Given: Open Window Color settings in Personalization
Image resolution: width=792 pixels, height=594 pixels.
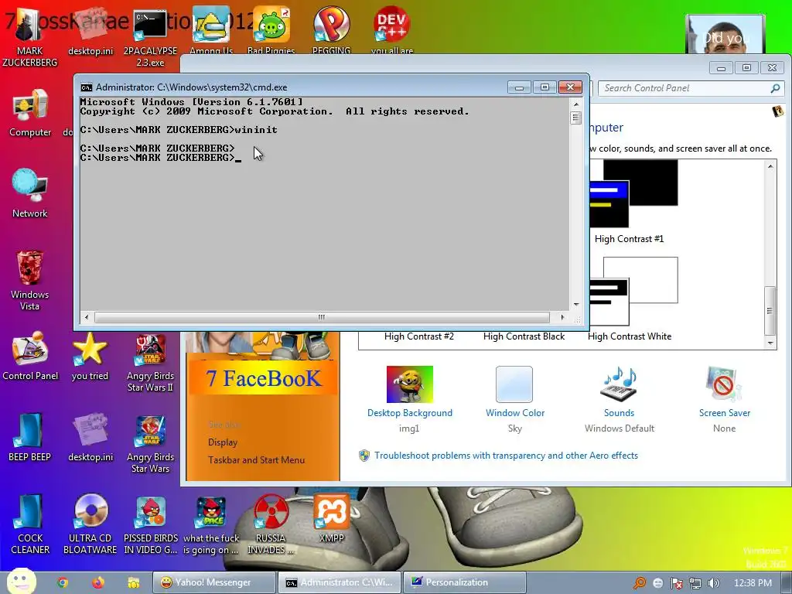Looking at the screenshot, I should point(514,399).
